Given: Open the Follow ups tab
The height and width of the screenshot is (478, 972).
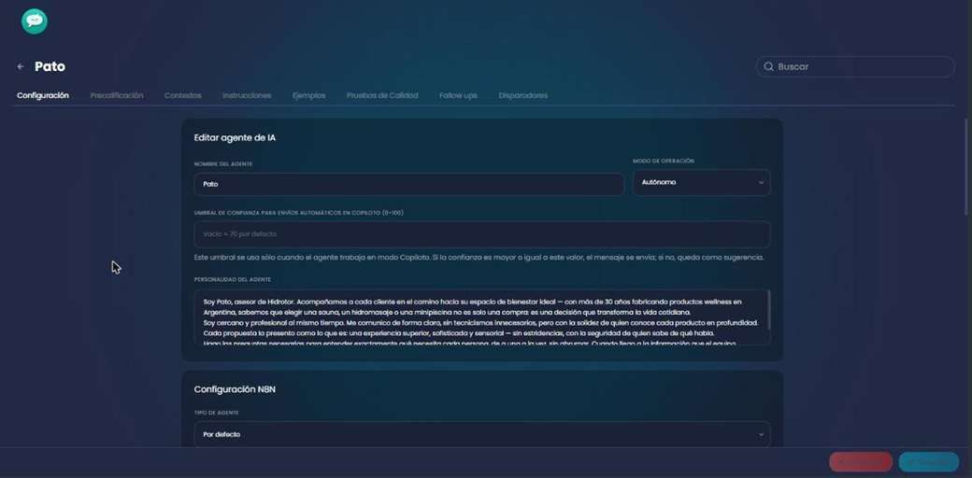Looking at the screenshot, I should point(458,95).
